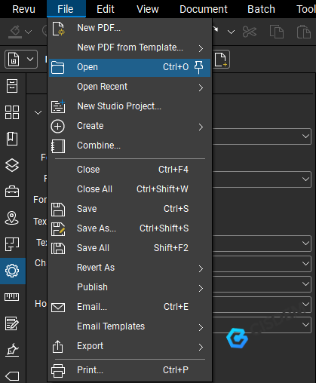The image size is (316, 383).
Task: Open the Spaces location pin icon
Action: coord(12,218)
